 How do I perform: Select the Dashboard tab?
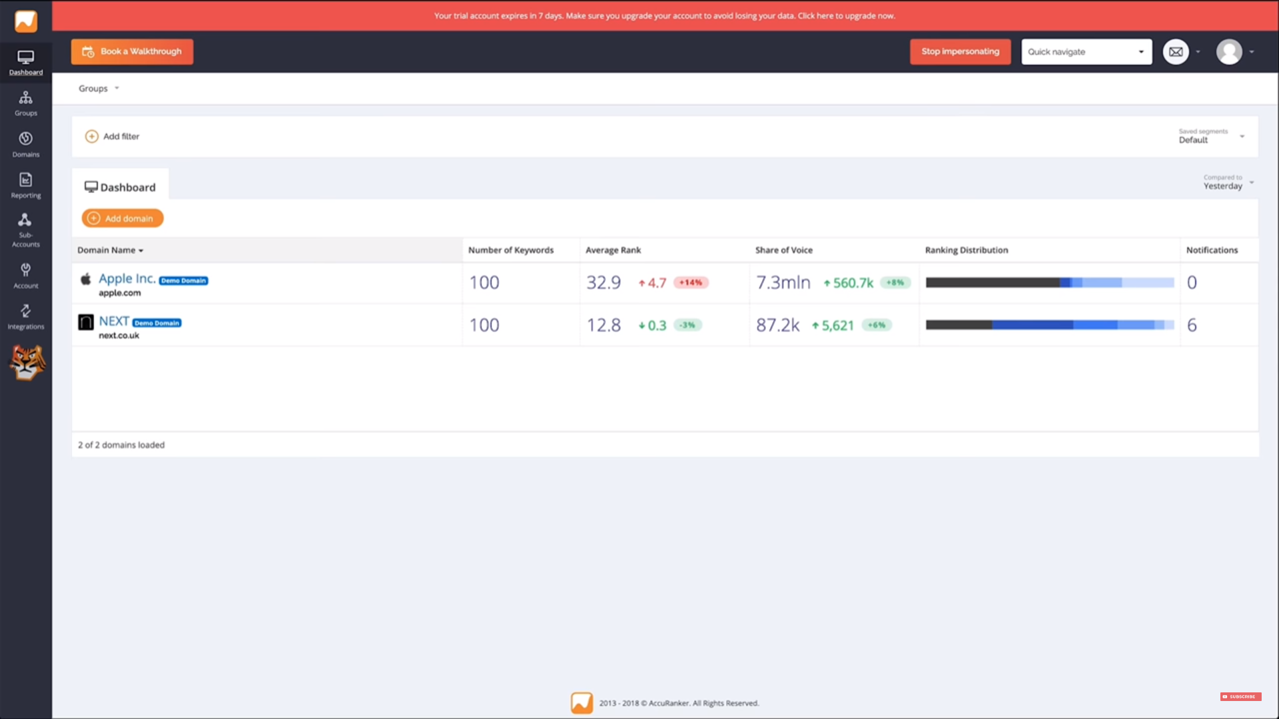(121, 187)
